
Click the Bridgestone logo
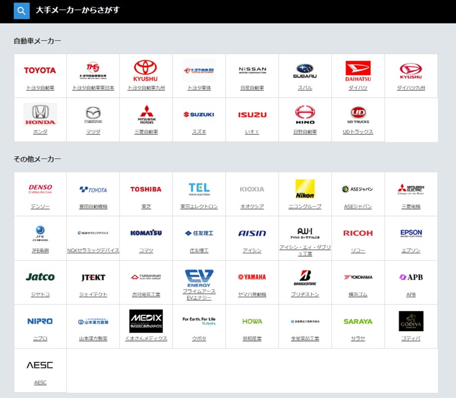(305, 278)
